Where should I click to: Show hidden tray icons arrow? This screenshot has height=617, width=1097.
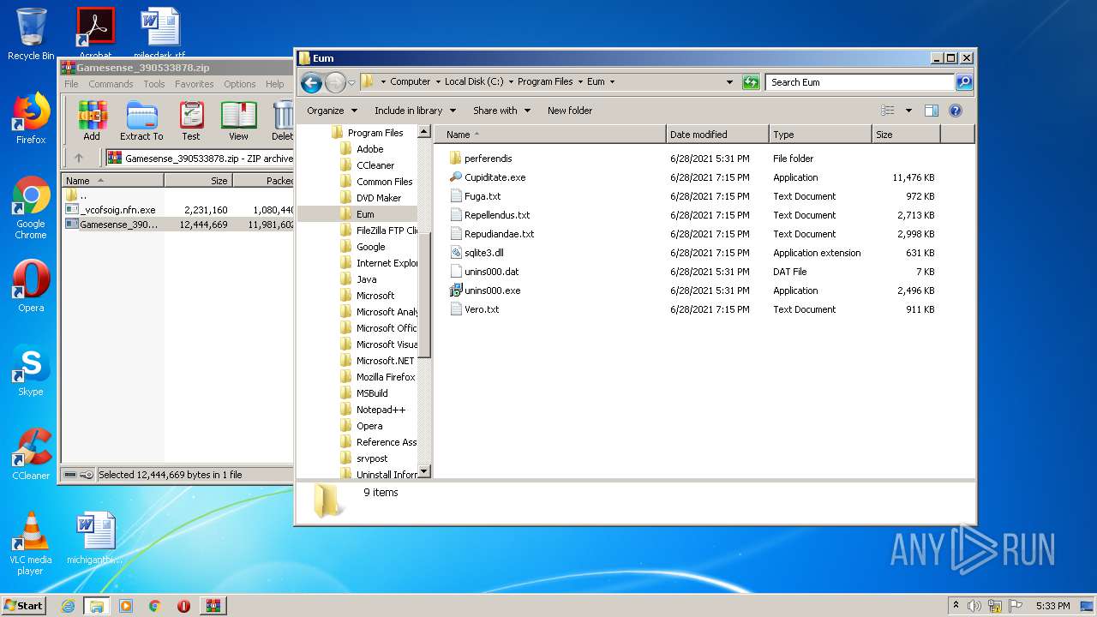(x=956, y=606)
